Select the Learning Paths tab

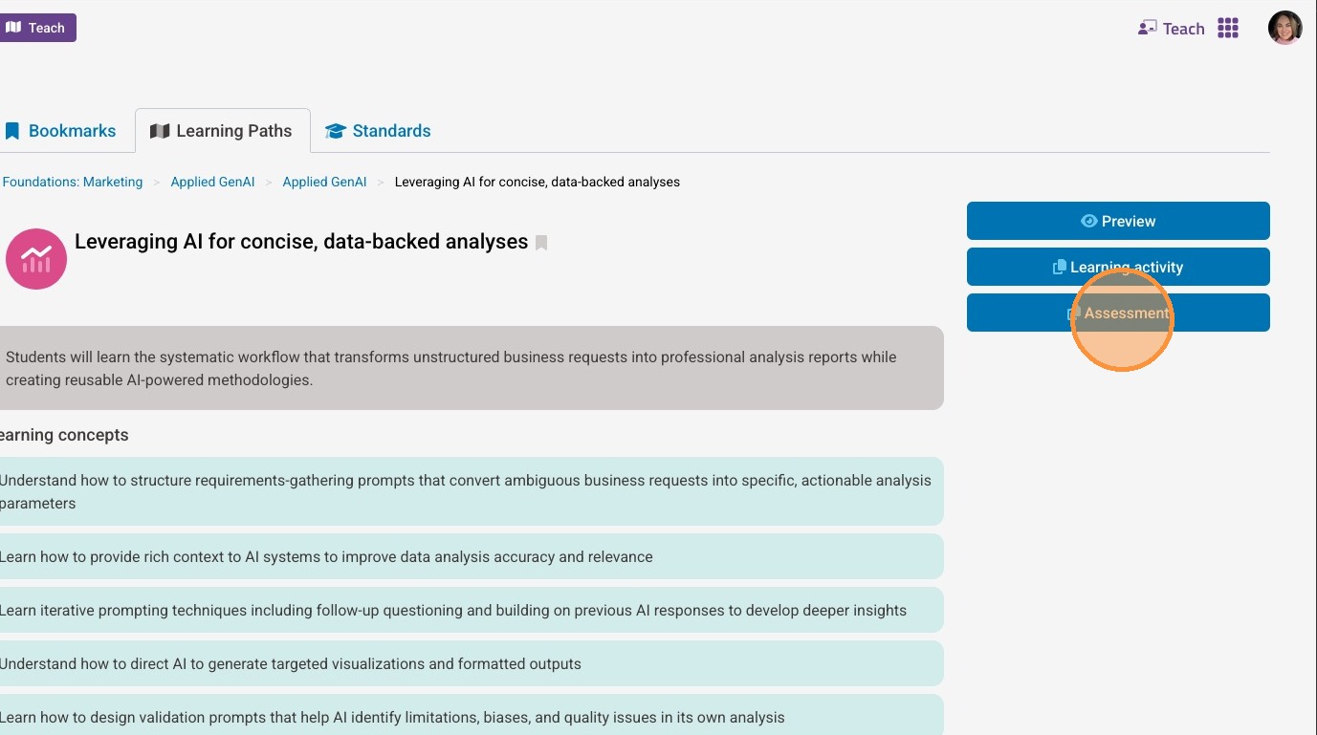(222, 131)
